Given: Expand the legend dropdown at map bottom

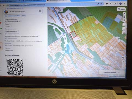Looking at the screenshot, I should [111, 72].
